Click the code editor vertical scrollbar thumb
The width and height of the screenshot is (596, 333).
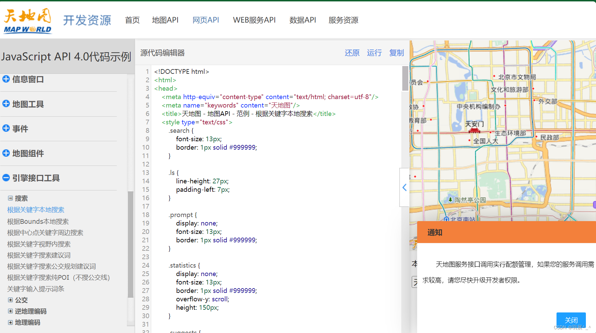click(405, 78)
